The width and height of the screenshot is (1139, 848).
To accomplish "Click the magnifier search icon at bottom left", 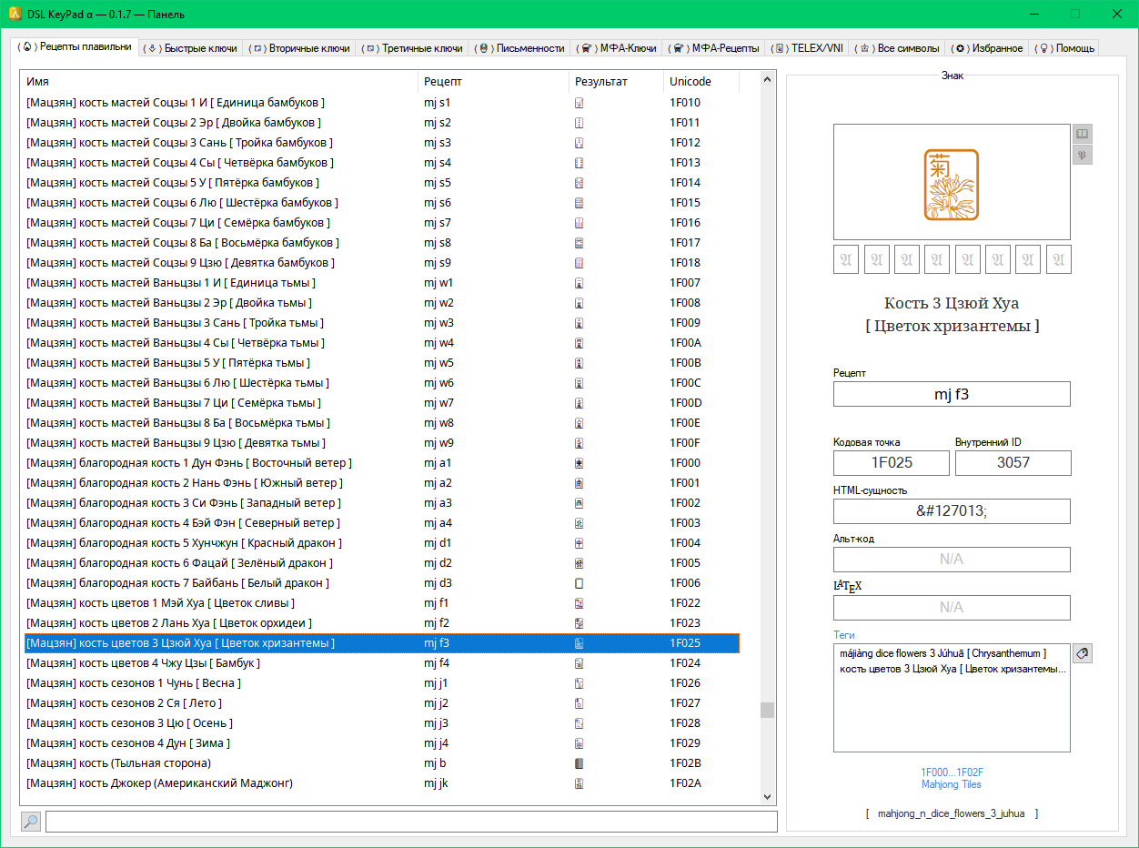I will click(x=31, y=822).
